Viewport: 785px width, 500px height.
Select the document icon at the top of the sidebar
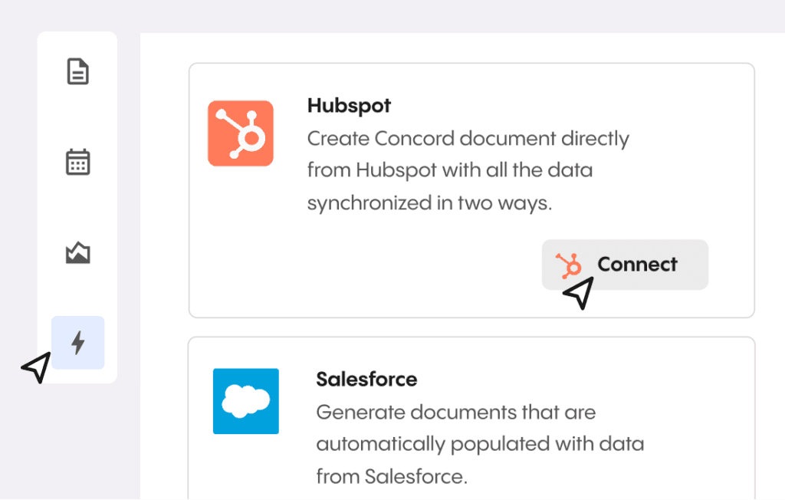click(77, 71)
